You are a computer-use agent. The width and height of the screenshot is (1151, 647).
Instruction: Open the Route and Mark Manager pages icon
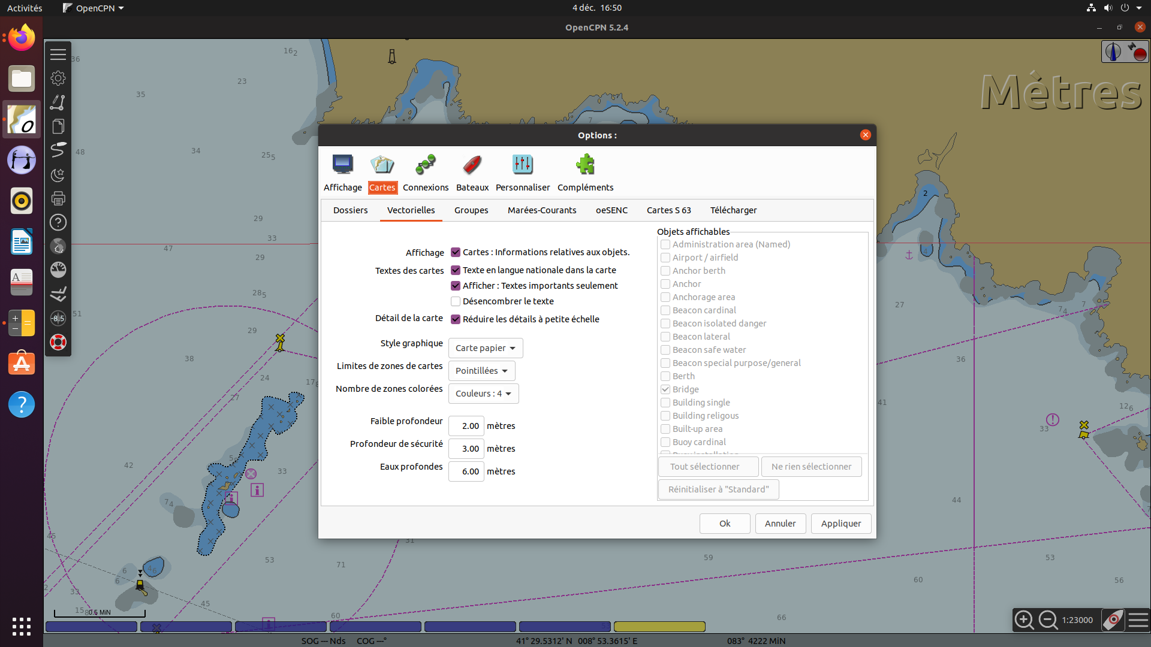(58, 126)
